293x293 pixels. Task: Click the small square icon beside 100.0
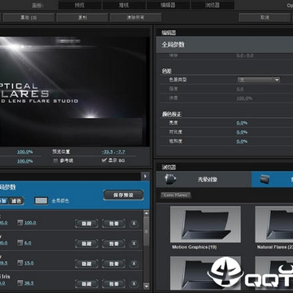(x=20, y=222)
